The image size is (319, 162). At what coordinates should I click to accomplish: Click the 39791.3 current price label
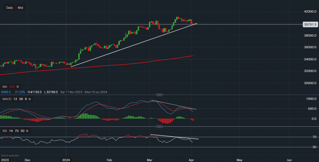pyautogui.click(x=309, y=24)
